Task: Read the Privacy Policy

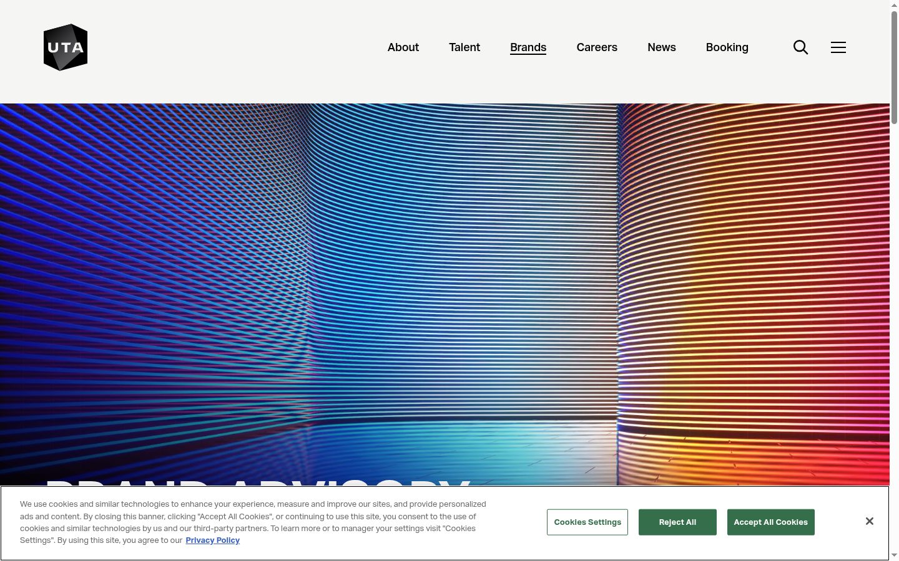Action: click(212, 540)
